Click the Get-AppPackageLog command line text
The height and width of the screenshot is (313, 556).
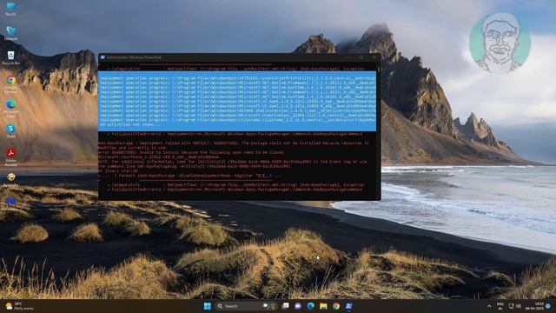coord(195,166)
